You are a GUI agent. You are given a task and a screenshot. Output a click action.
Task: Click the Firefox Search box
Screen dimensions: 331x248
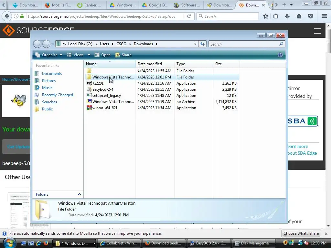pyautogui.click(x=228, y=16)
